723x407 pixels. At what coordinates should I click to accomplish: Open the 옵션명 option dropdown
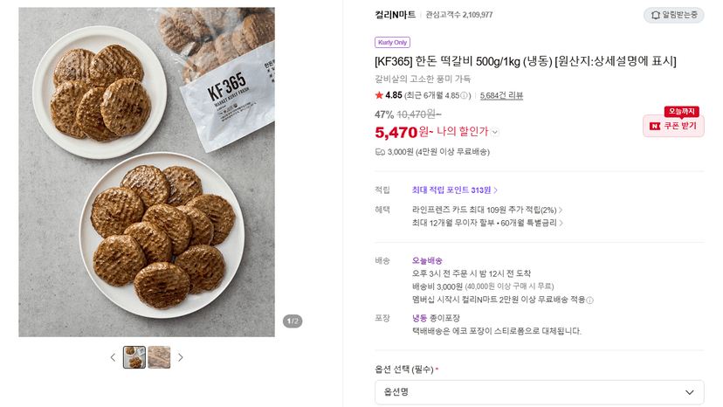click(539, 392)
